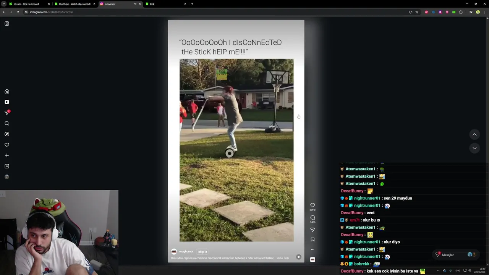Open a new browser tab
Image resolution: width=489 pixels, height=275 pixels.
point(192,4)
